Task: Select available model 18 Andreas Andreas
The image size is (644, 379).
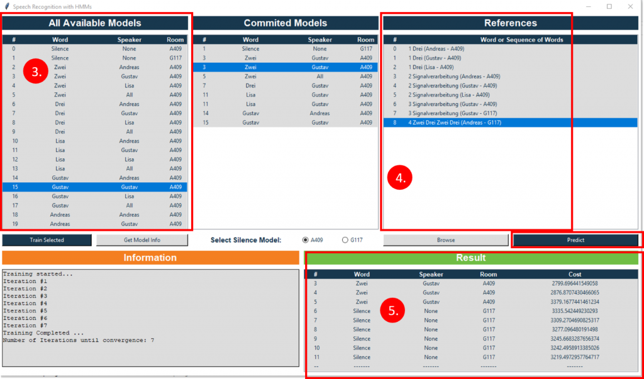Action: [x=95, y=215]
